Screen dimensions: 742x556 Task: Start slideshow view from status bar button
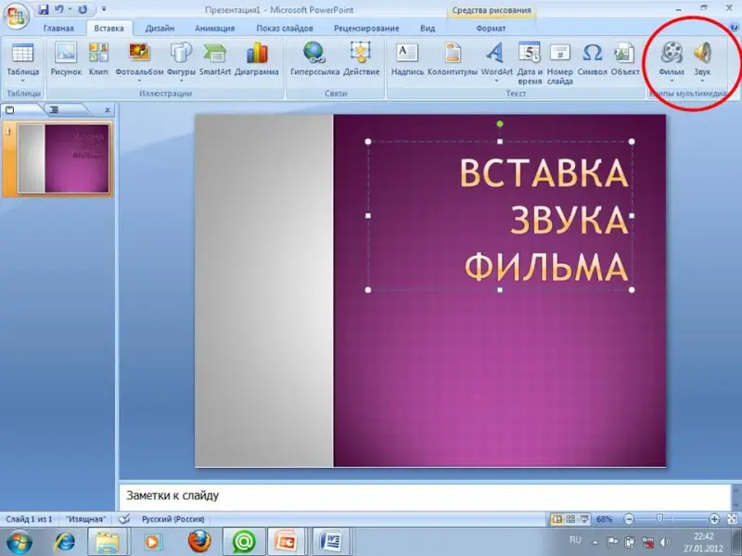(x=582, y=519)
